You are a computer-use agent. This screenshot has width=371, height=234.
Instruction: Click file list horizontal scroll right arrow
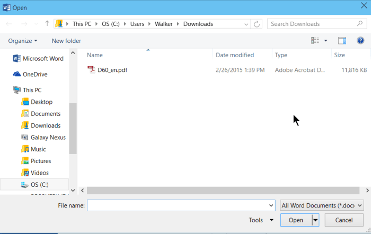367,190
